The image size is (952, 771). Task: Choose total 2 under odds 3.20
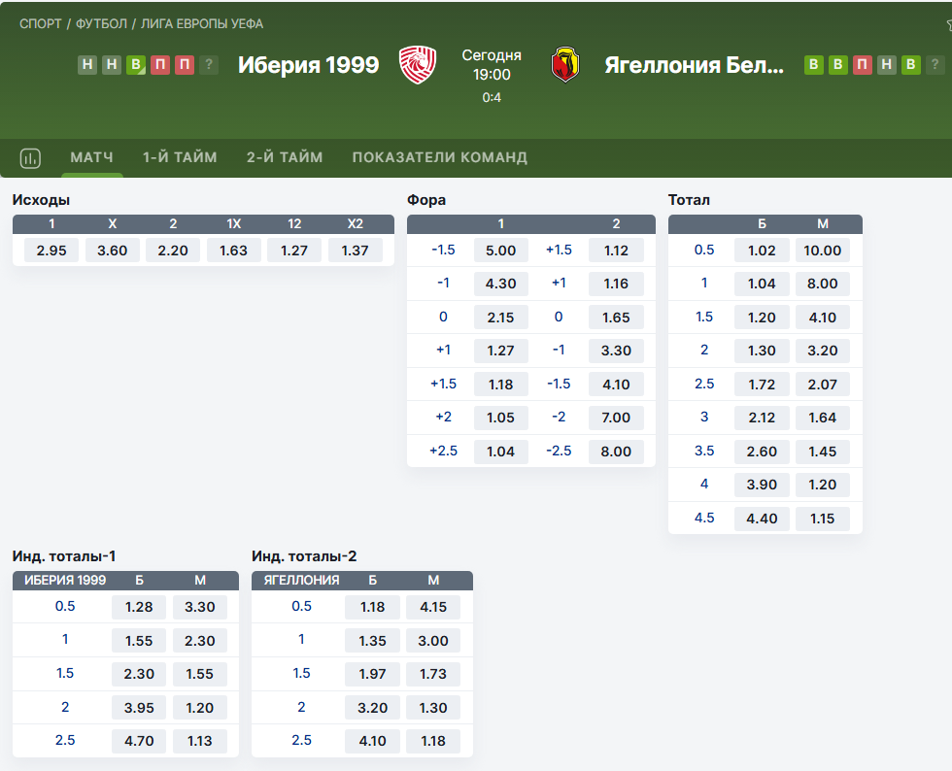823,351
